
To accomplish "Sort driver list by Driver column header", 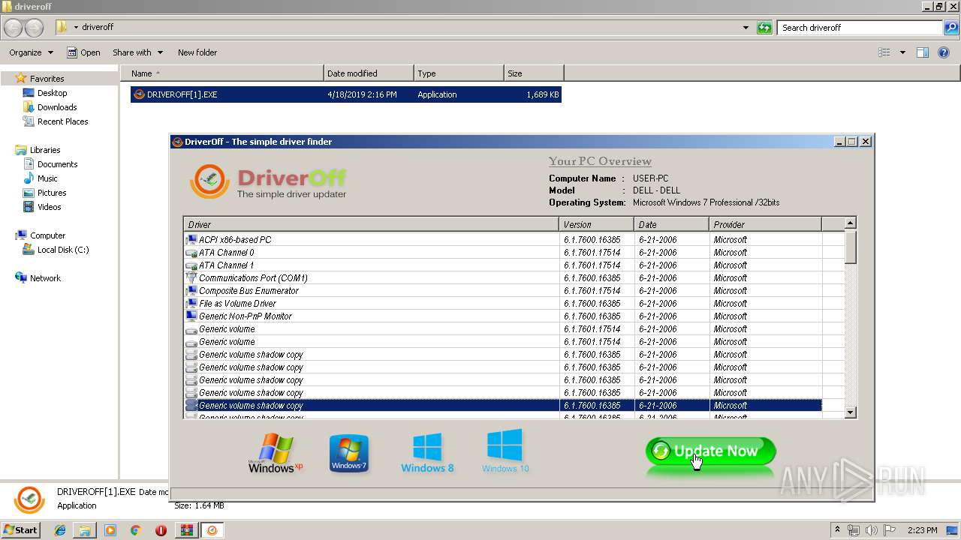I will pos(371,224).
